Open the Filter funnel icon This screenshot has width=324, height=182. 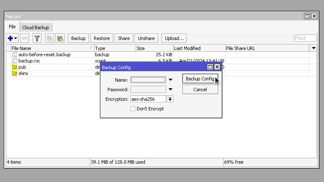(37, 38)
